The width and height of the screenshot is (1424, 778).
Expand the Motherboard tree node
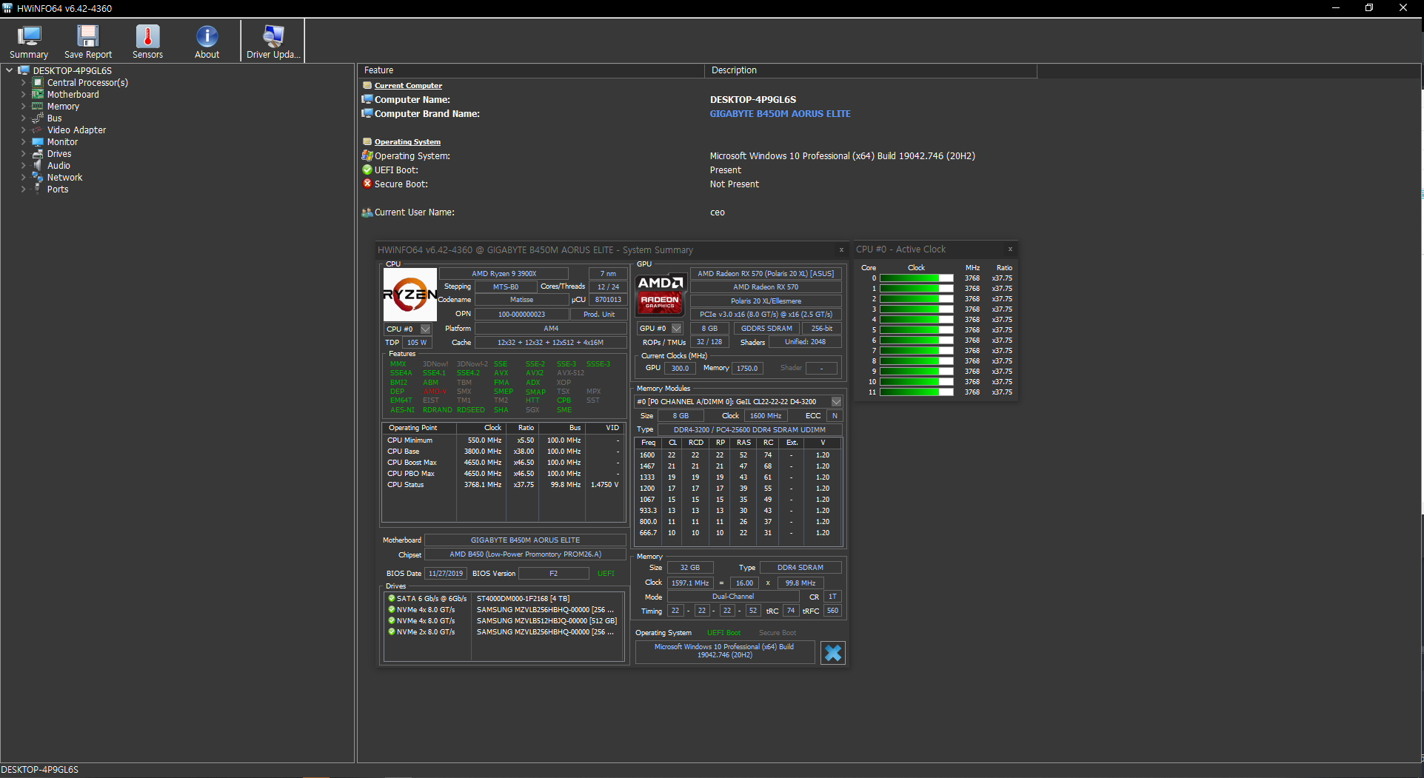point(23,94)
